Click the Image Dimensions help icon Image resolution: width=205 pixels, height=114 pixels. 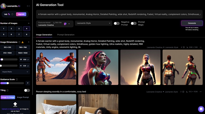(x=19, y=42)
